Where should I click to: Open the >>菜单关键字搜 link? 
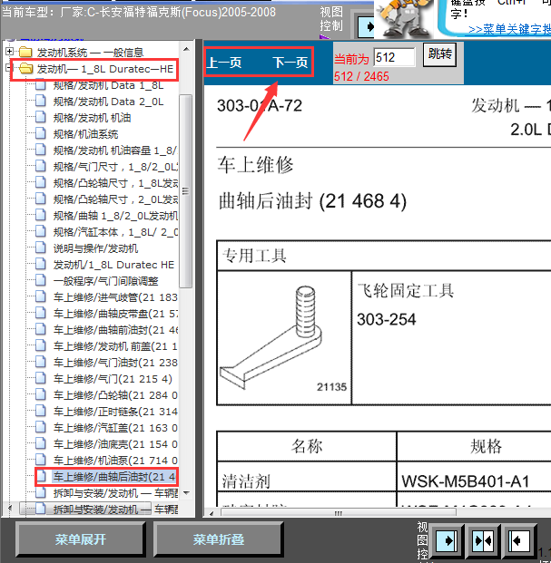tap(509, 29)
